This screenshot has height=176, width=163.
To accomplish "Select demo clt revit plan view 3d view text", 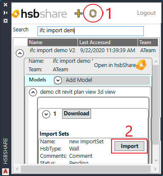I will pyautogui.click(x=78, y=92).
